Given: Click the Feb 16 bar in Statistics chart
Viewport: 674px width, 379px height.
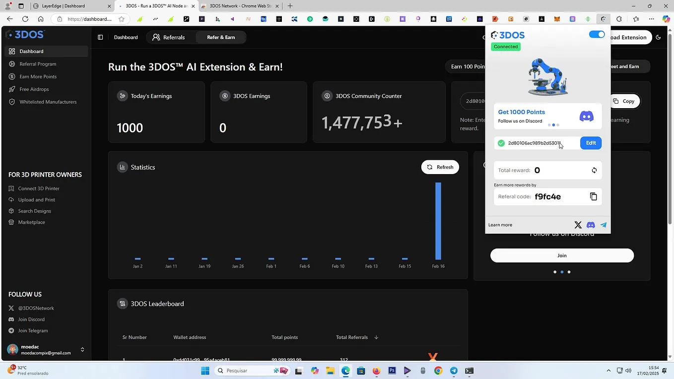Looking at the screenshot, I should coord(438,221).
